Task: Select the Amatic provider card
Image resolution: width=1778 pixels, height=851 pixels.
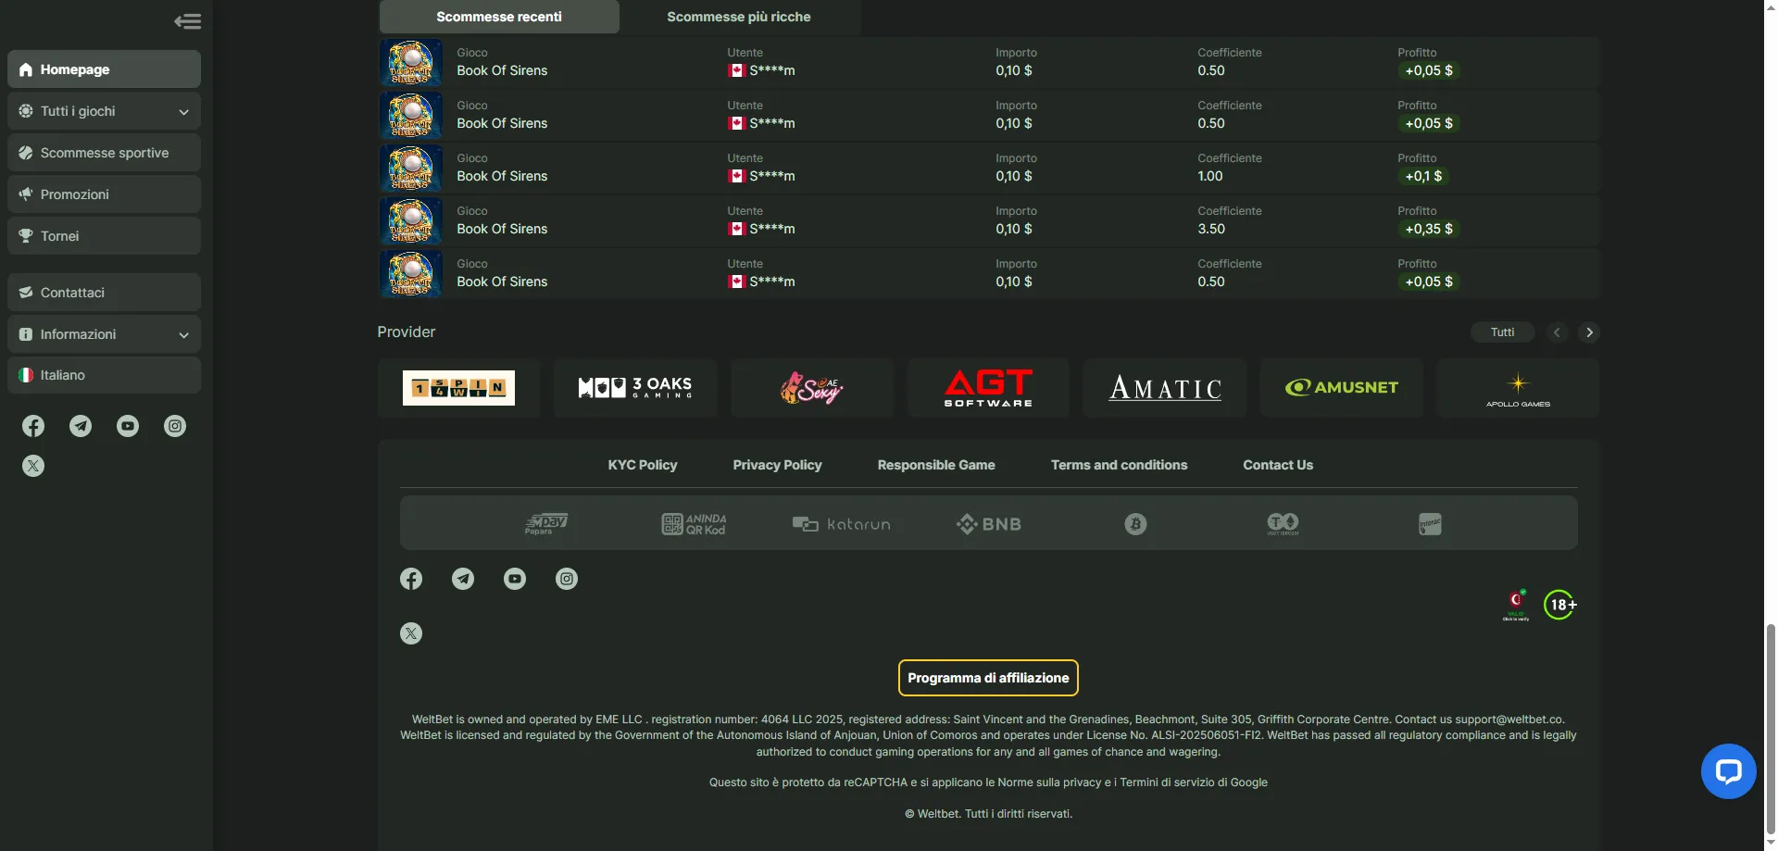Action: [x=1165, y=388]
